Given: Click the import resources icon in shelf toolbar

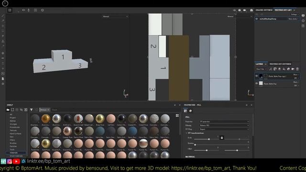Looking at the screenshot, I should (x=26, y=110).
